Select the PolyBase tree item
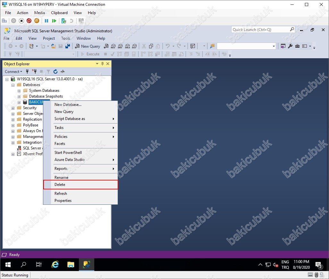The image size is (329, 279). tap(31, 125)
